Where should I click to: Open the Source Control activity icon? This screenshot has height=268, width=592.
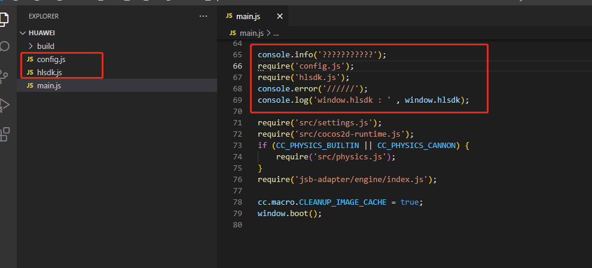[x=4, y=76]
